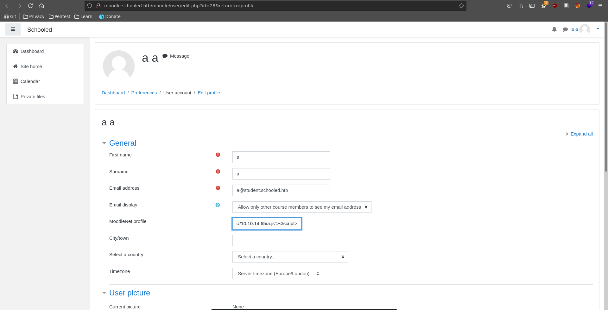Toggle the hamburger side navigation menu
This screenshot has width=608, height=310.
point(13,29)
